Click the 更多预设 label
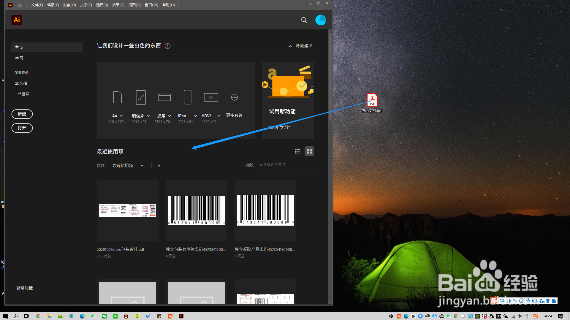The image size is (570, 320). pos(234,115)
